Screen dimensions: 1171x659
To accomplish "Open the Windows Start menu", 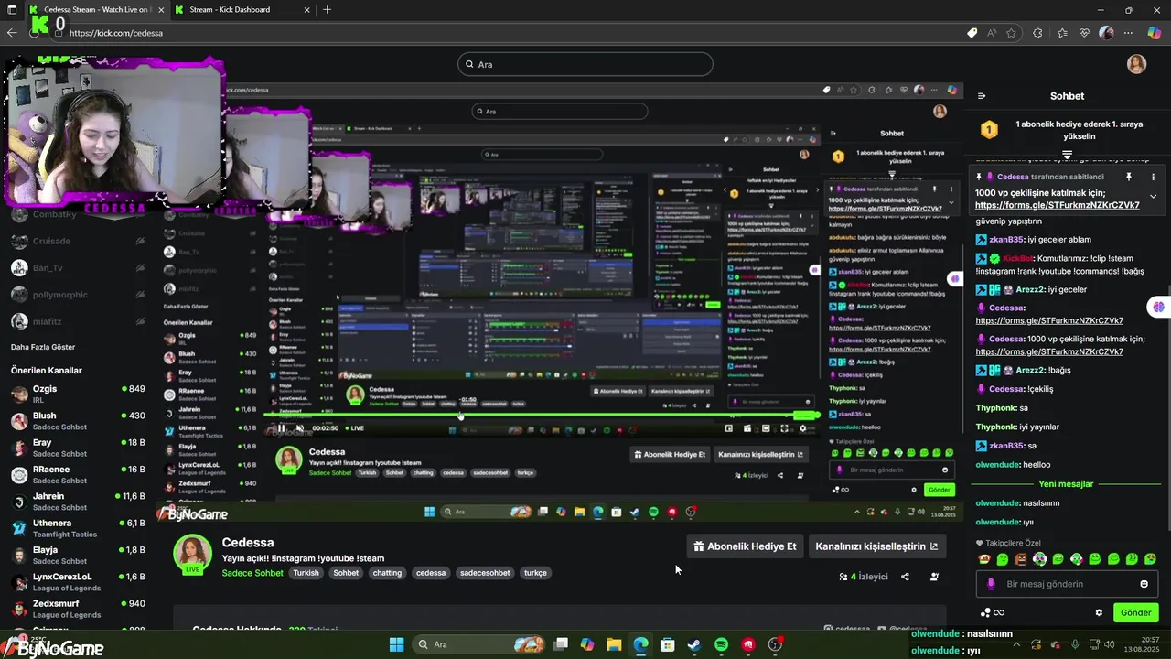I will click(x=396, y=644).
